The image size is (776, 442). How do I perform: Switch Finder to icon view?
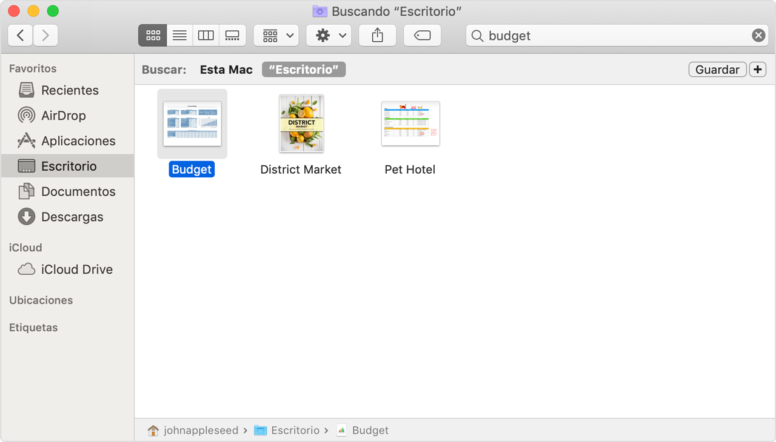(x=152, y=35)
